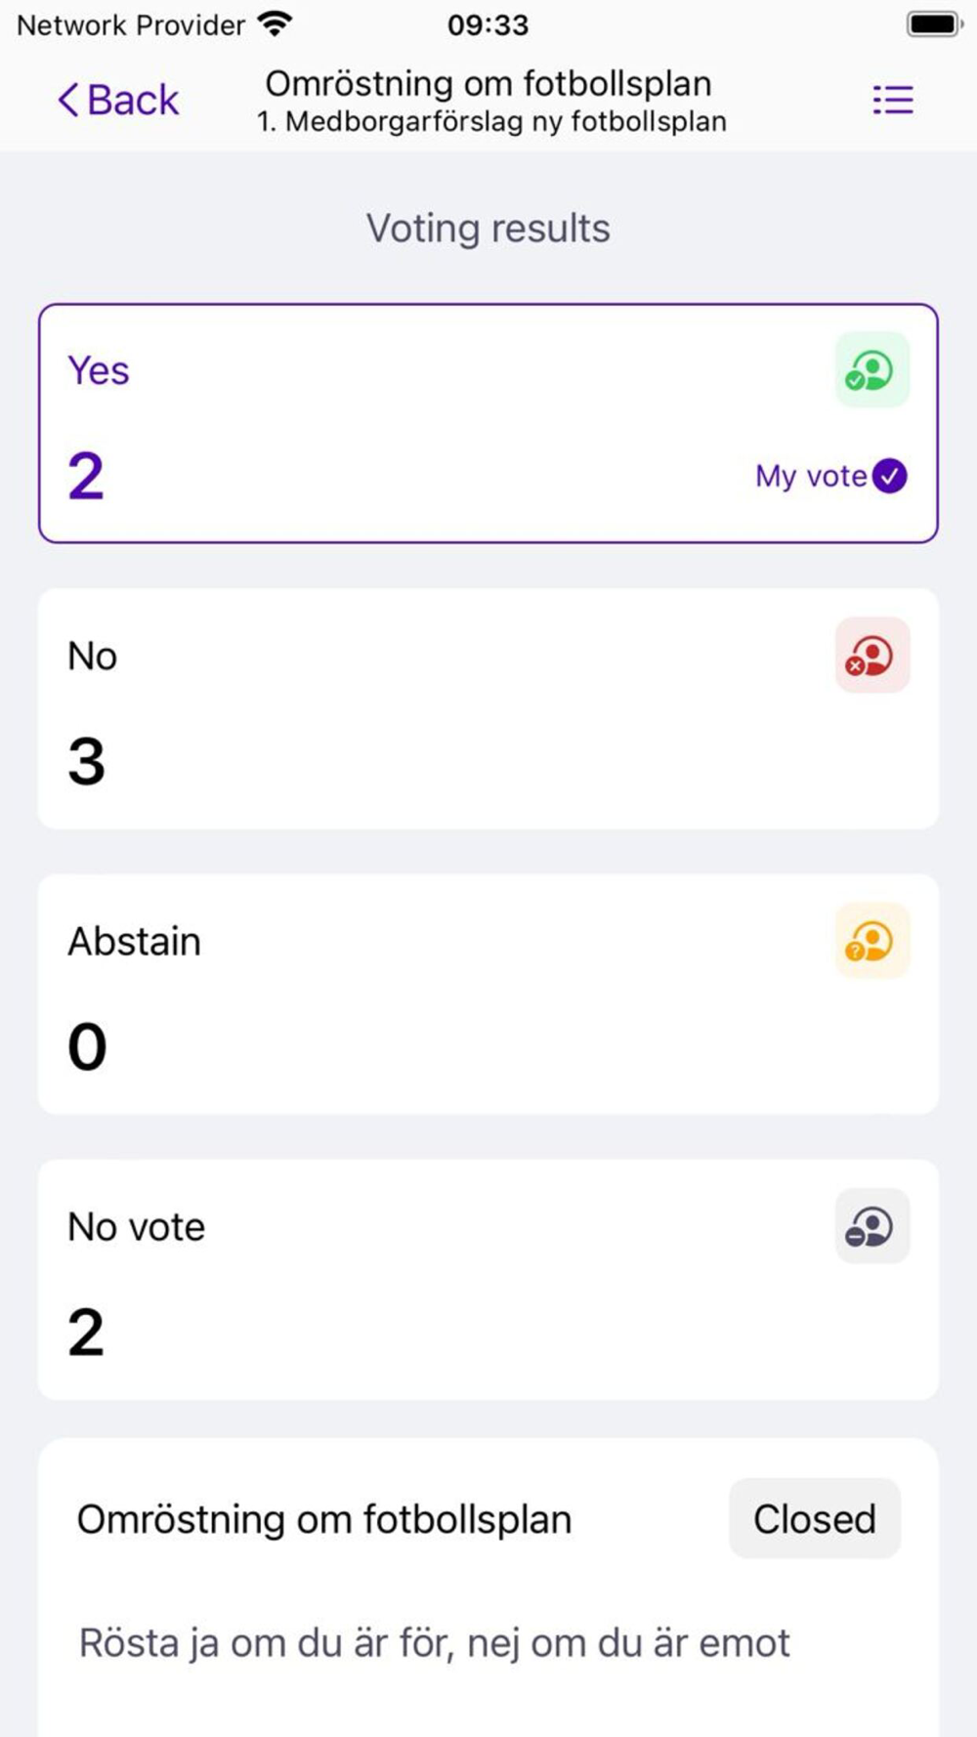Click the red No voters icon
977x1737 pixels.
871,656
